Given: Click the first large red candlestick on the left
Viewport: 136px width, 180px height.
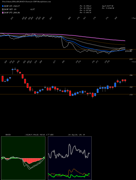Looking at the screenshot, I should 2,79.
